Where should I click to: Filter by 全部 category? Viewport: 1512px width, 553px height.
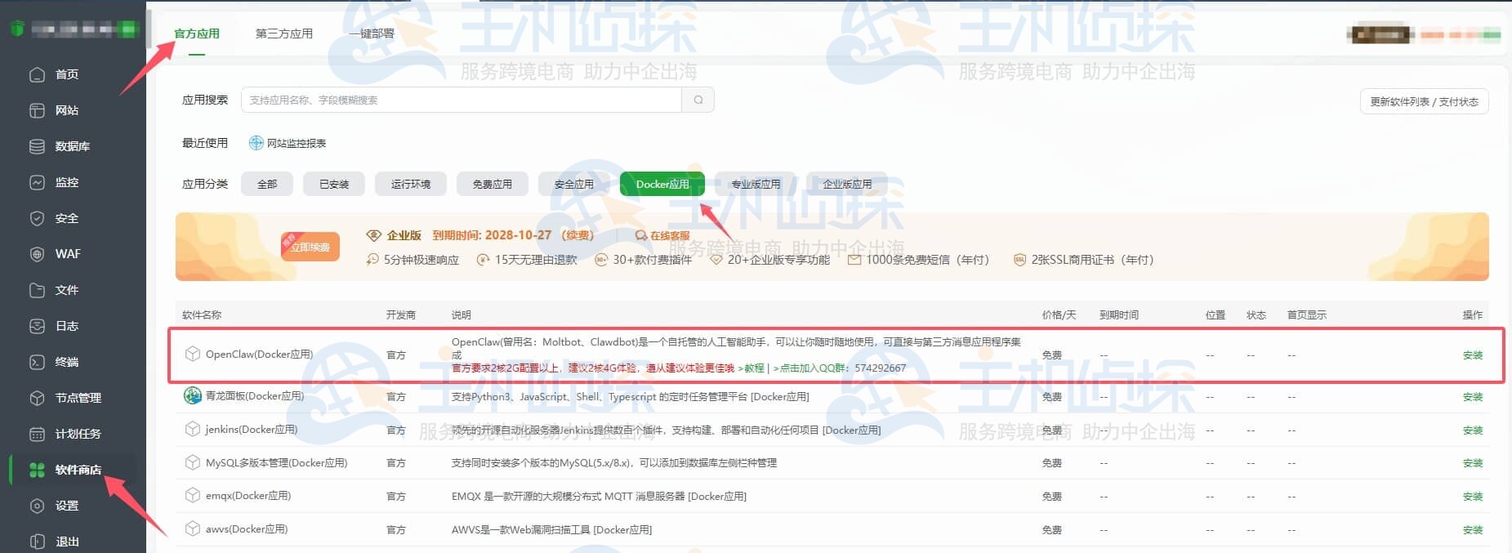pyautogui.click(x=267, y=184)
